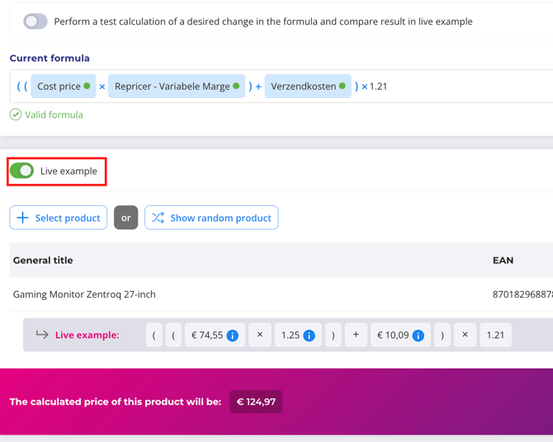Click info icon next to € 74,55
Screen dimensions: 553x442
point(233,336)
